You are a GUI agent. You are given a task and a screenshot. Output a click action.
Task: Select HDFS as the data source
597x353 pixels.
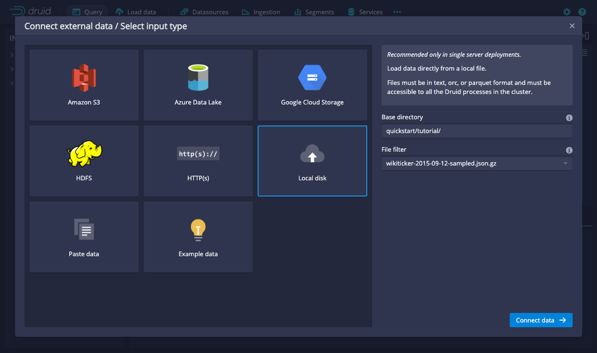tap(84, 161)
